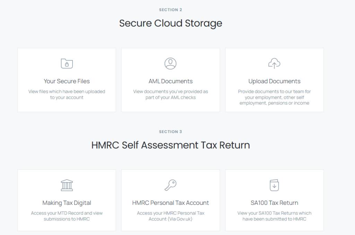Open the Your Secure Files title link
355x235 pixels.
click(x=67, y=81)
